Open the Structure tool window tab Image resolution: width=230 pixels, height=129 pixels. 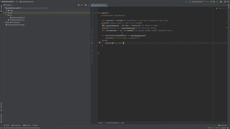point(1,107)
